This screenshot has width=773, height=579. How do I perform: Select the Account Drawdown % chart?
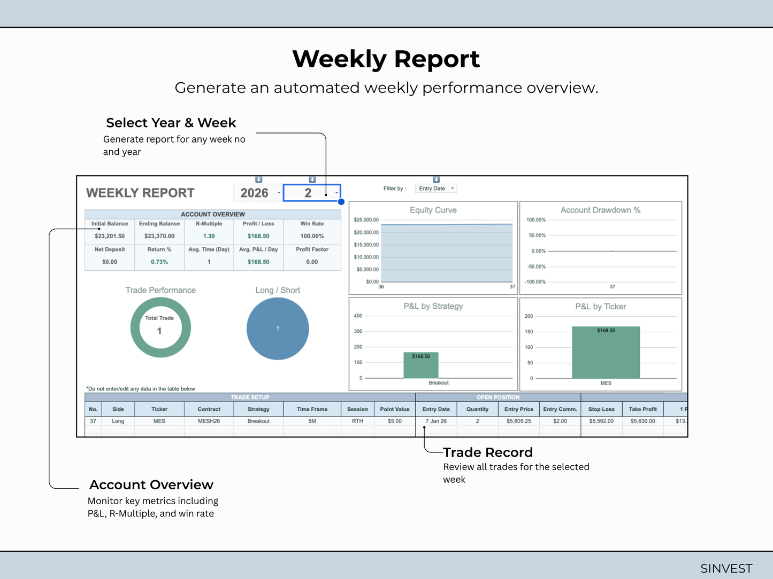(x=601, y=248)
